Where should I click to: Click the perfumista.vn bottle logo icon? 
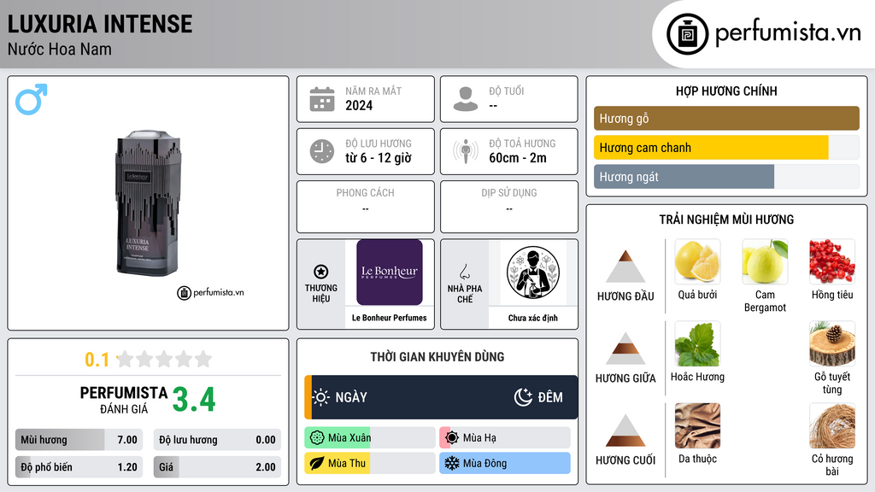coord(688,34)
